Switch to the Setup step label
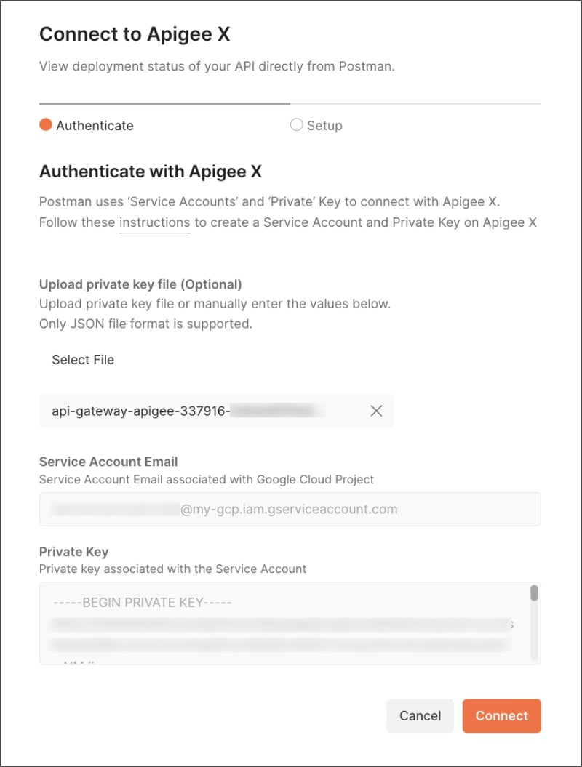This screenshot has height=767, width=582. click(324, 126)
